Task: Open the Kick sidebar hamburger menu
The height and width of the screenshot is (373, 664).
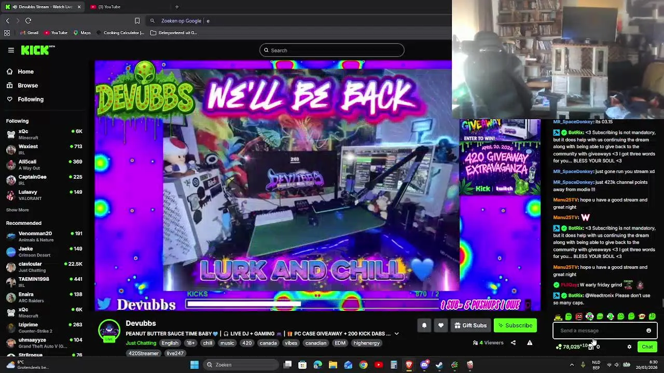Action: pyautogui.click(x=11, y=50)
